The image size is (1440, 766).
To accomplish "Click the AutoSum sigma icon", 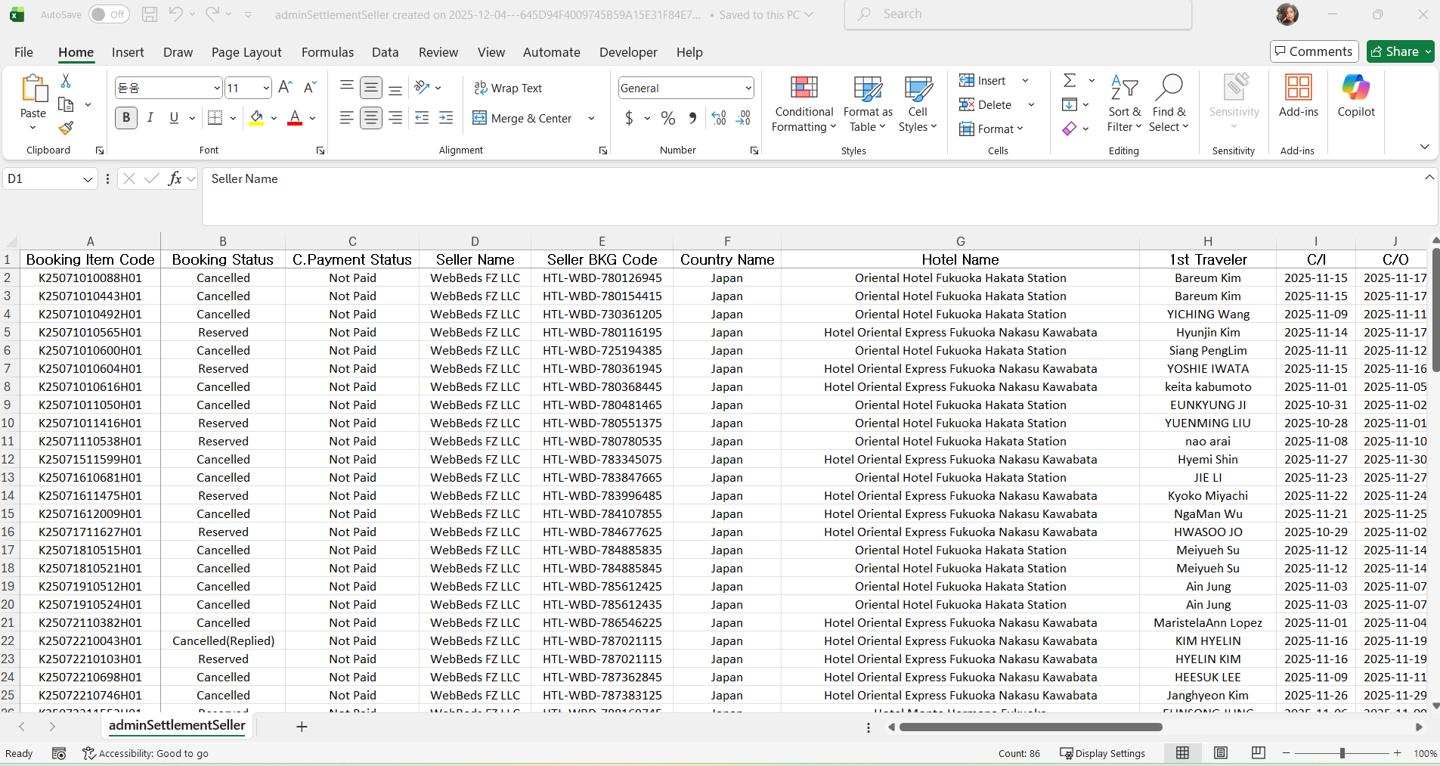I will (x=1070, y=81).
